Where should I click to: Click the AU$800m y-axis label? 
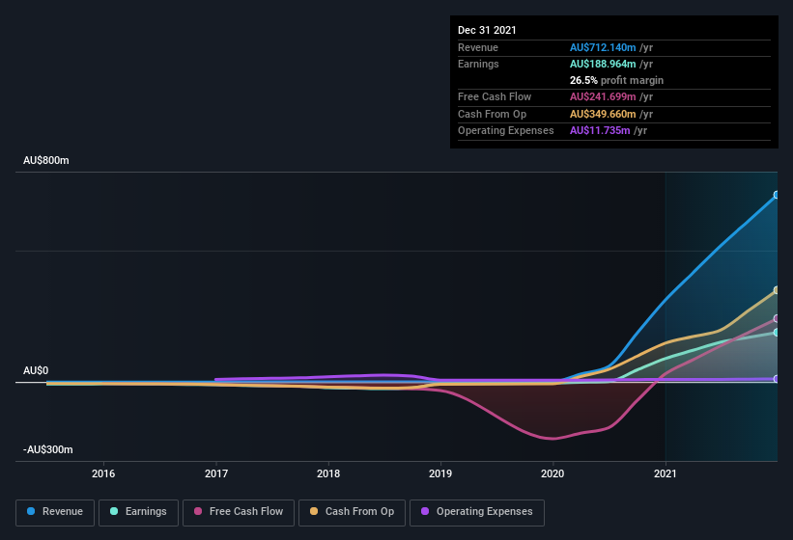point(46,160)
